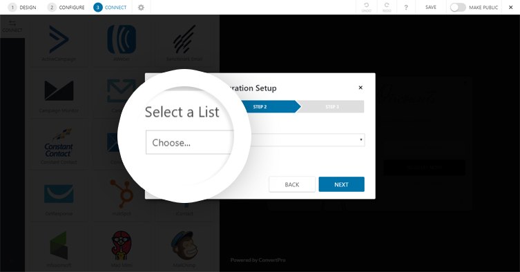Image resolution: width=520 pixels, height=272 pixels.
Task: Click the Back button
Action: tap(292, 184)
